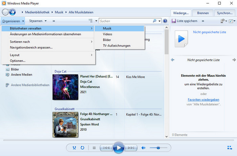Open Optionen... from the menu

(48, 60)
